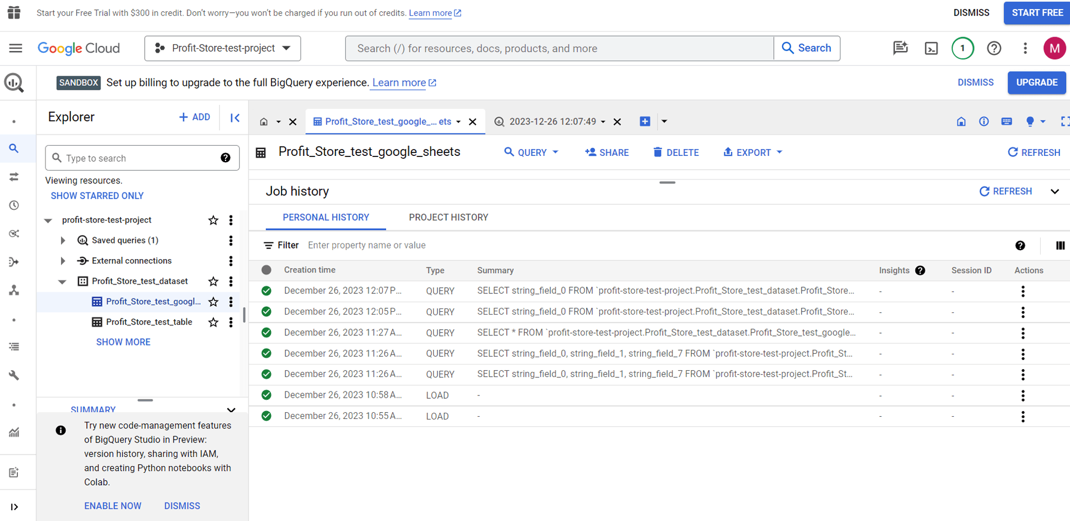
Task: Create a new SQL query with the plus icon
Action: (645, 122)
